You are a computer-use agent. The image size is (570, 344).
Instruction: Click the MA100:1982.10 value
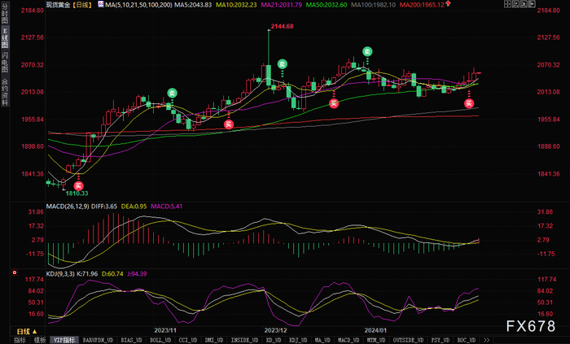tap(373, 5)
